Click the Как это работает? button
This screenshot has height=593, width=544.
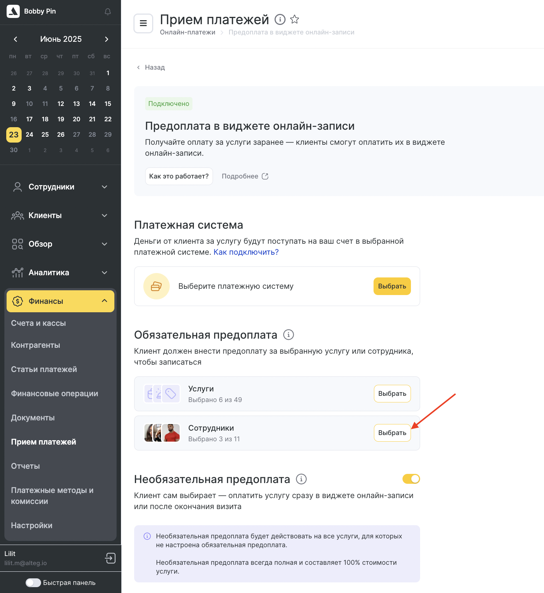coord(179,176)
